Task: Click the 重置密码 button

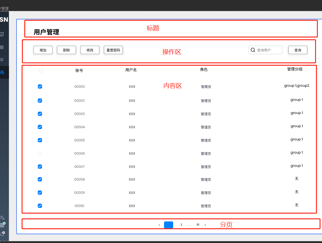Action: coord(113,50)
